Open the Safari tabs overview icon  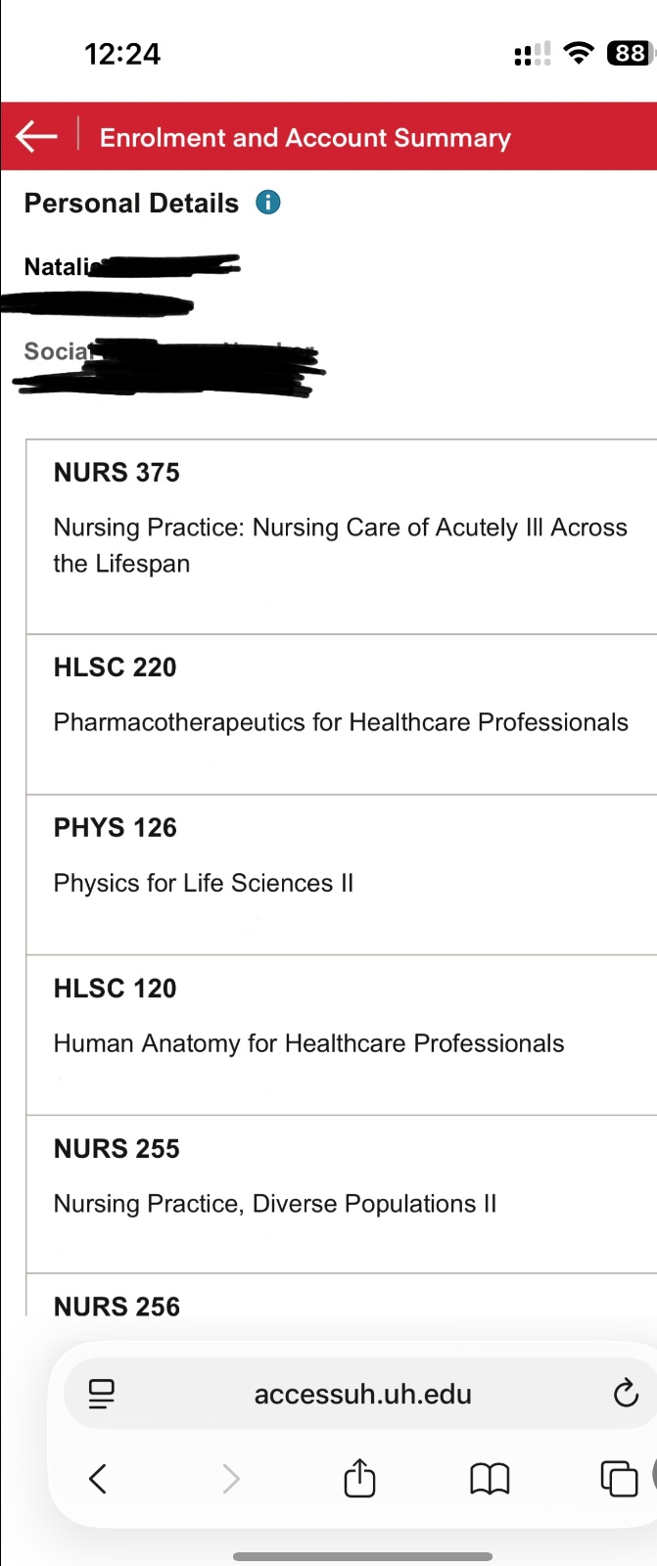point(618,1478)
